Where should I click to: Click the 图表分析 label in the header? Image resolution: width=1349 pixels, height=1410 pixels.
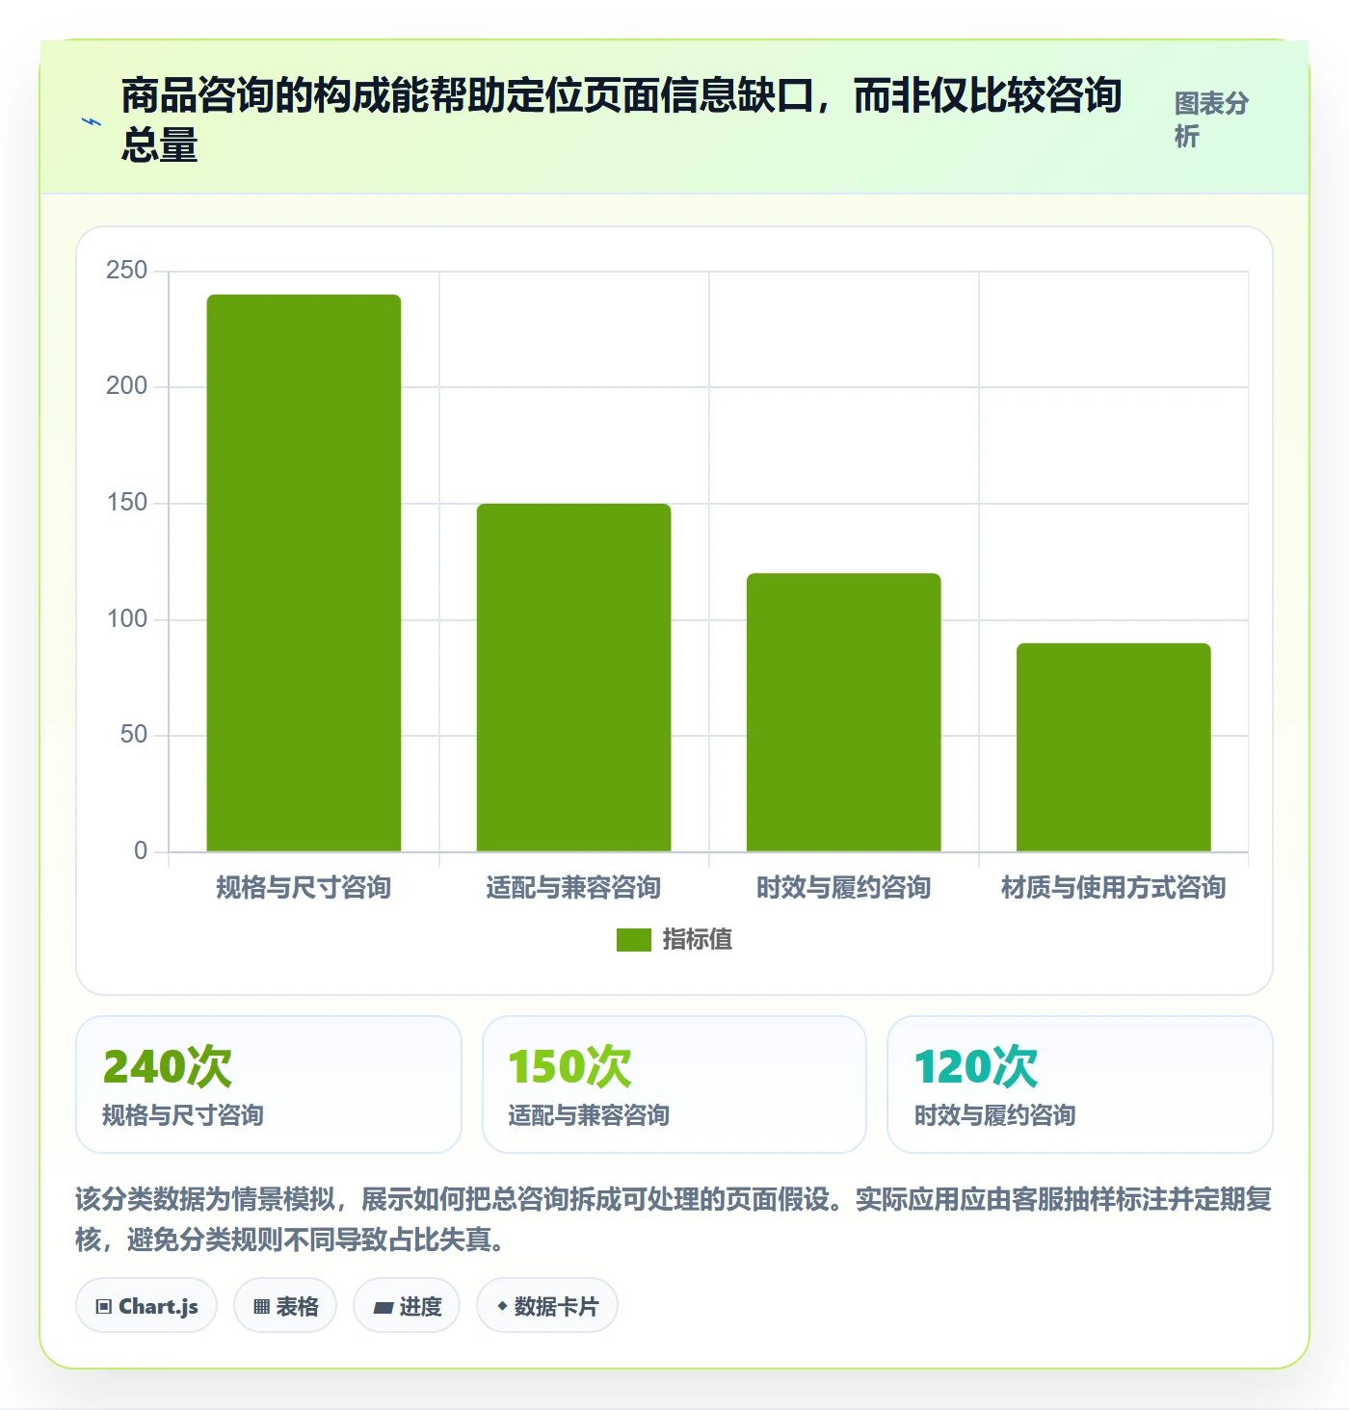coord(1211,119)
